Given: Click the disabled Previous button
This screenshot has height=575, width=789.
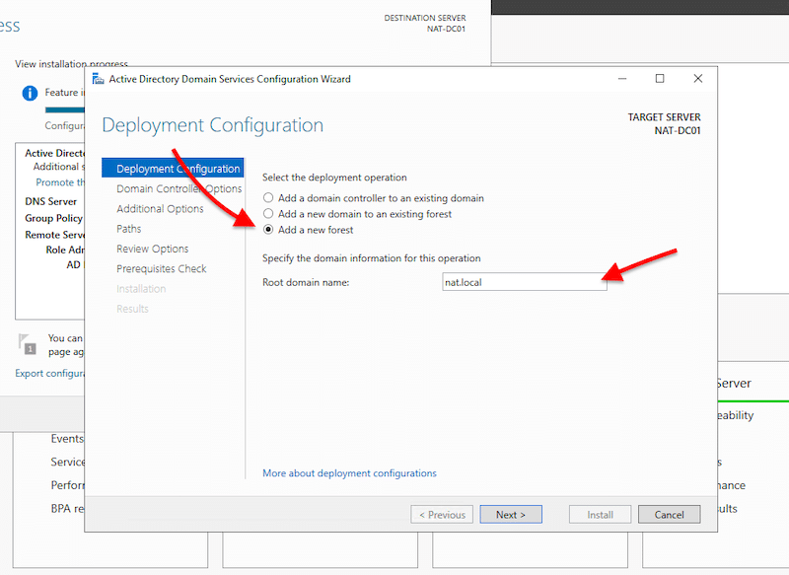Looking at the screenshot, I should pyautogui.click(x=442, y=515).
